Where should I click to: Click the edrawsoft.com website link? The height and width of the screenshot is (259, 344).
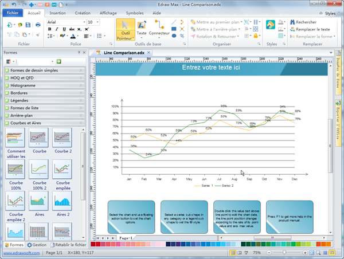[20, 253]
